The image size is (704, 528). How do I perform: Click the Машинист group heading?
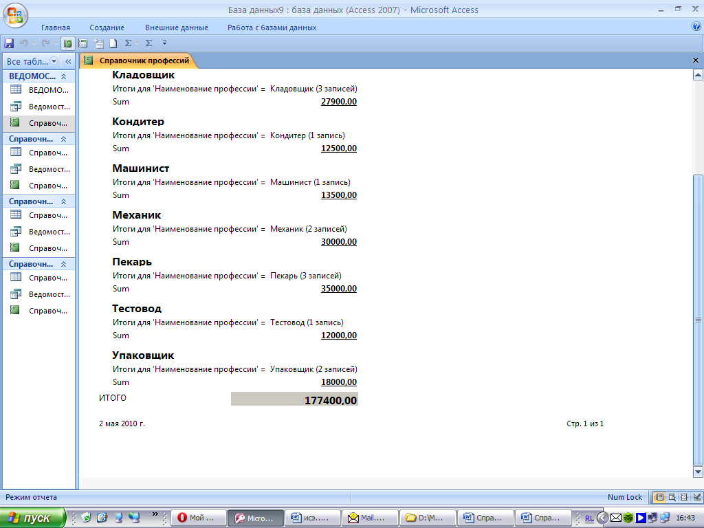tap(140, 168)
